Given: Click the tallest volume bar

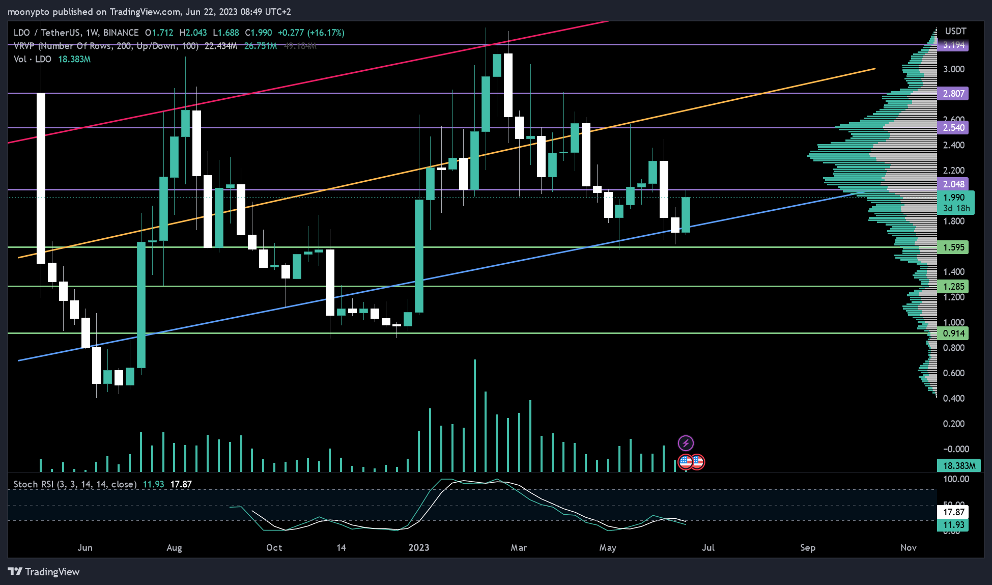Looking at the screenshot, I should [x=475, y=415].
